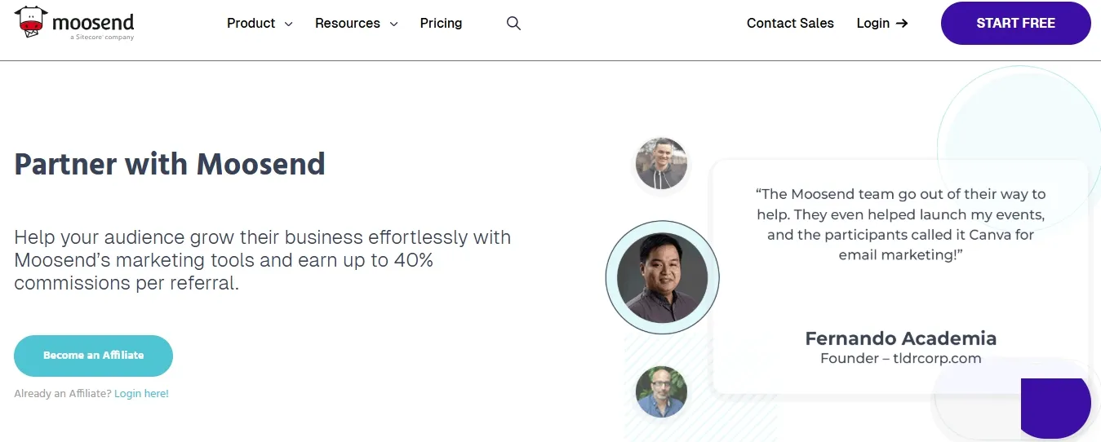Image resolution: width=1101 pixels, height=442 pixels.
Task: Go to the Pricing page
Action: [x=441, y=23]
